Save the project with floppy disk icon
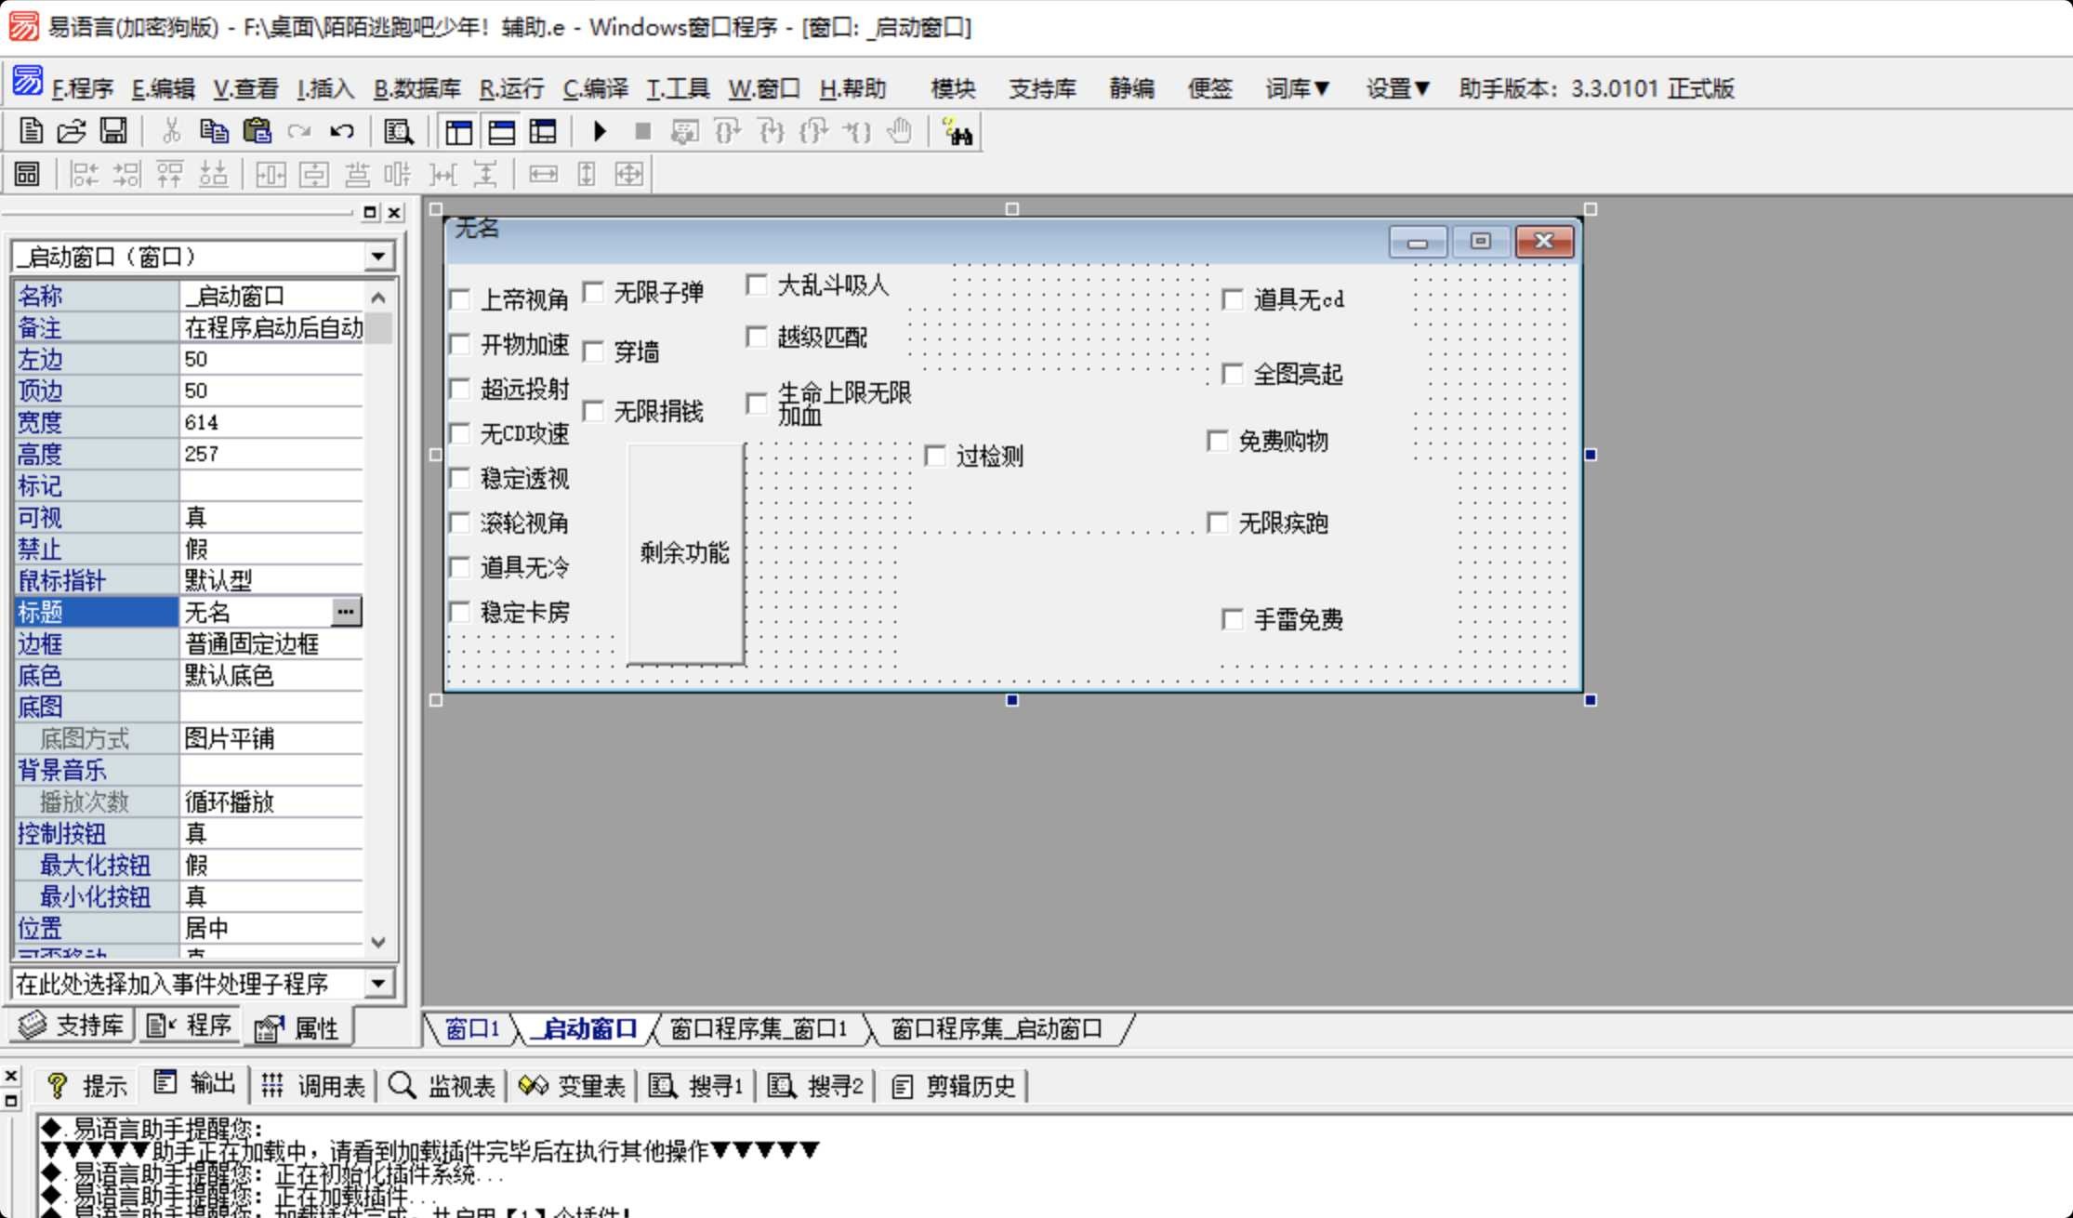2073x1218 pixels. (113, 131)
